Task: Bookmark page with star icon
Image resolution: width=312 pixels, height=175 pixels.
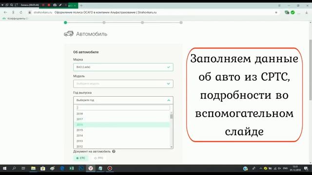Action: pos(276,13)
